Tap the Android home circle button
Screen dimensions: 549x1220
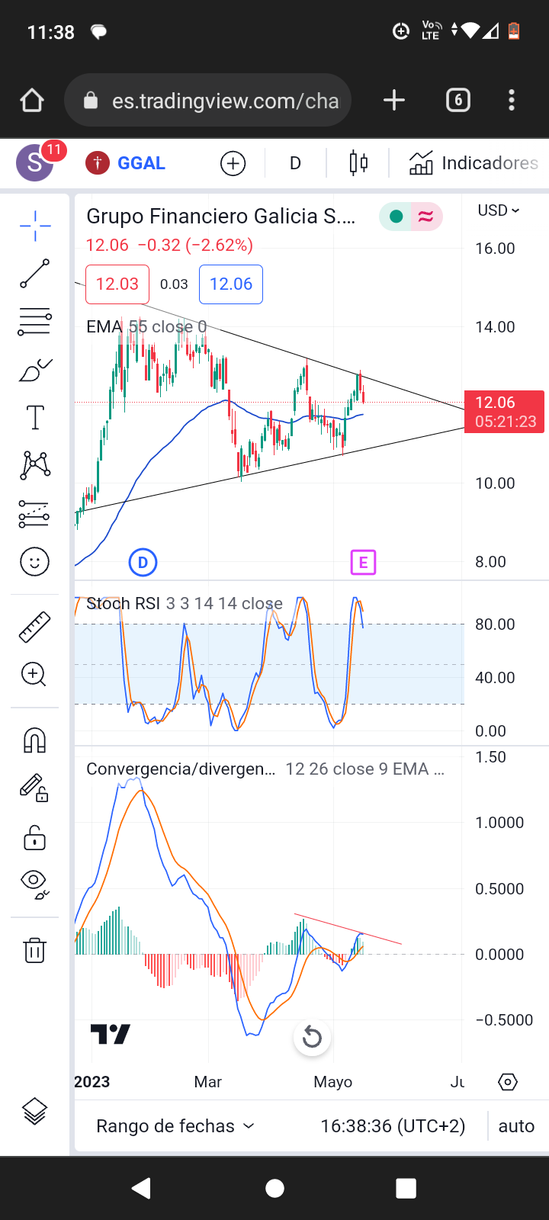(x=274, y=1188)
